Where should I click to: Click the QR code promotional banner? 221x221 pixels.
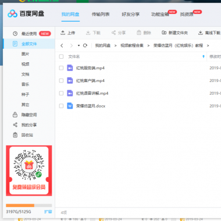click(29, 170)
